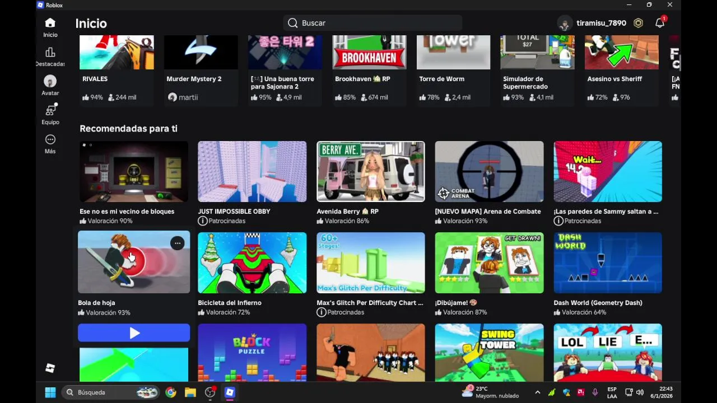Open the Simulador de Supermercado thumbnail

(537, 52)
